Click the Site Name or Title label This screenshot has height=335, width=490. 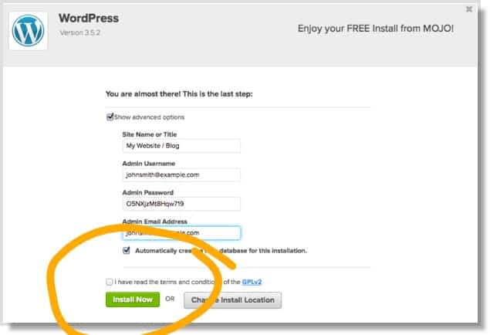tap(150, 134)
